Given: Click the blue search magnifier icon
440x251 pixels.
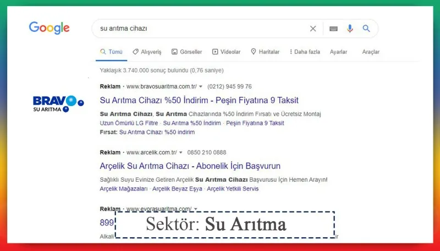Looking at the screenshot, I should (366, 29).
